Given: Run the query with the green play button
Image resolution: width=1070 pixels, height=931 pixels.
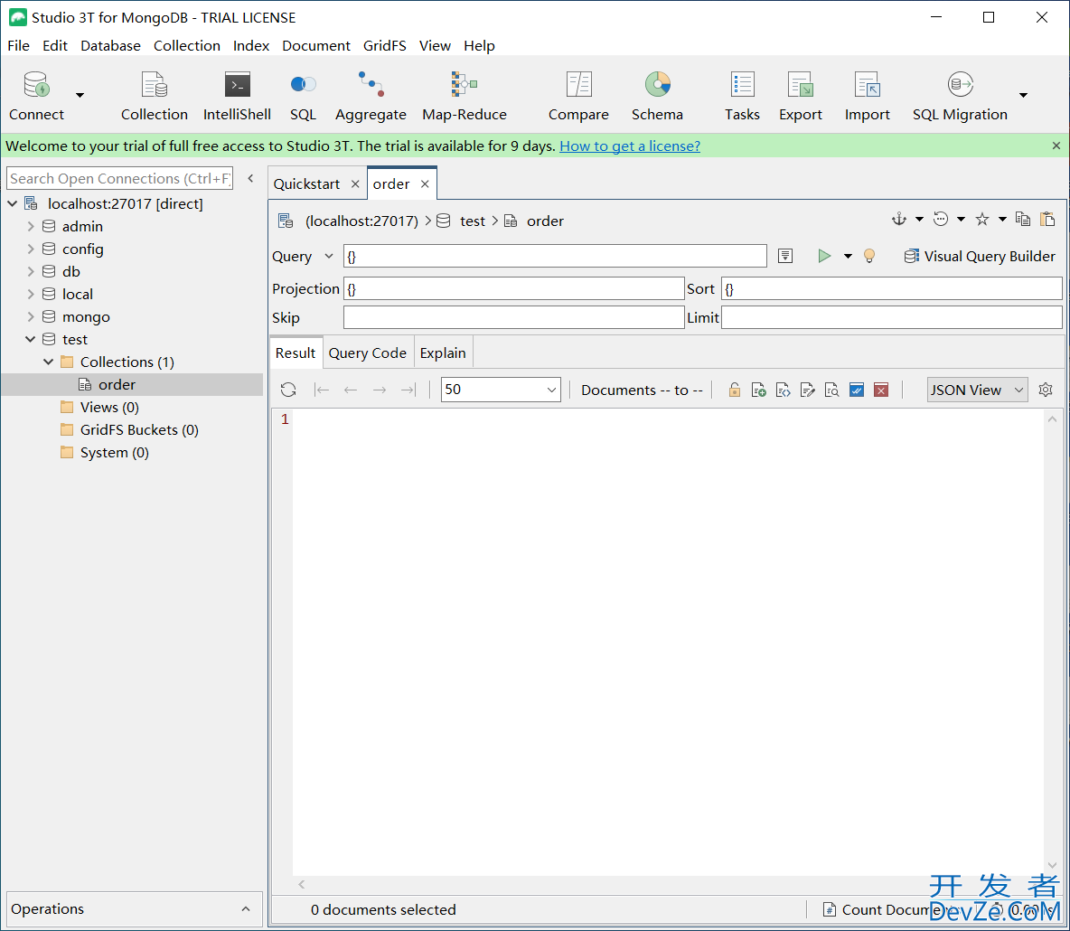Looking at the screenshot, I should 824,256.
